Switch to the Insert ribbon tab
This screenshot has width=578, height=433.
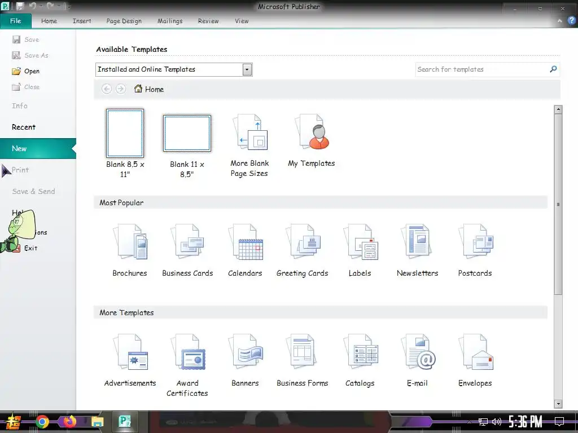coord(82,21)
